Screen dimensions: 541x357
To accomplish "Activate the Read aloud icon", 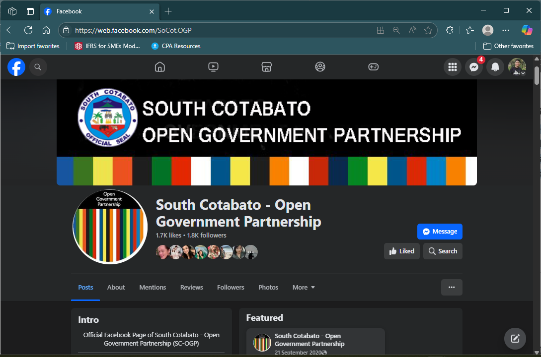I will (x=412, y=30).
